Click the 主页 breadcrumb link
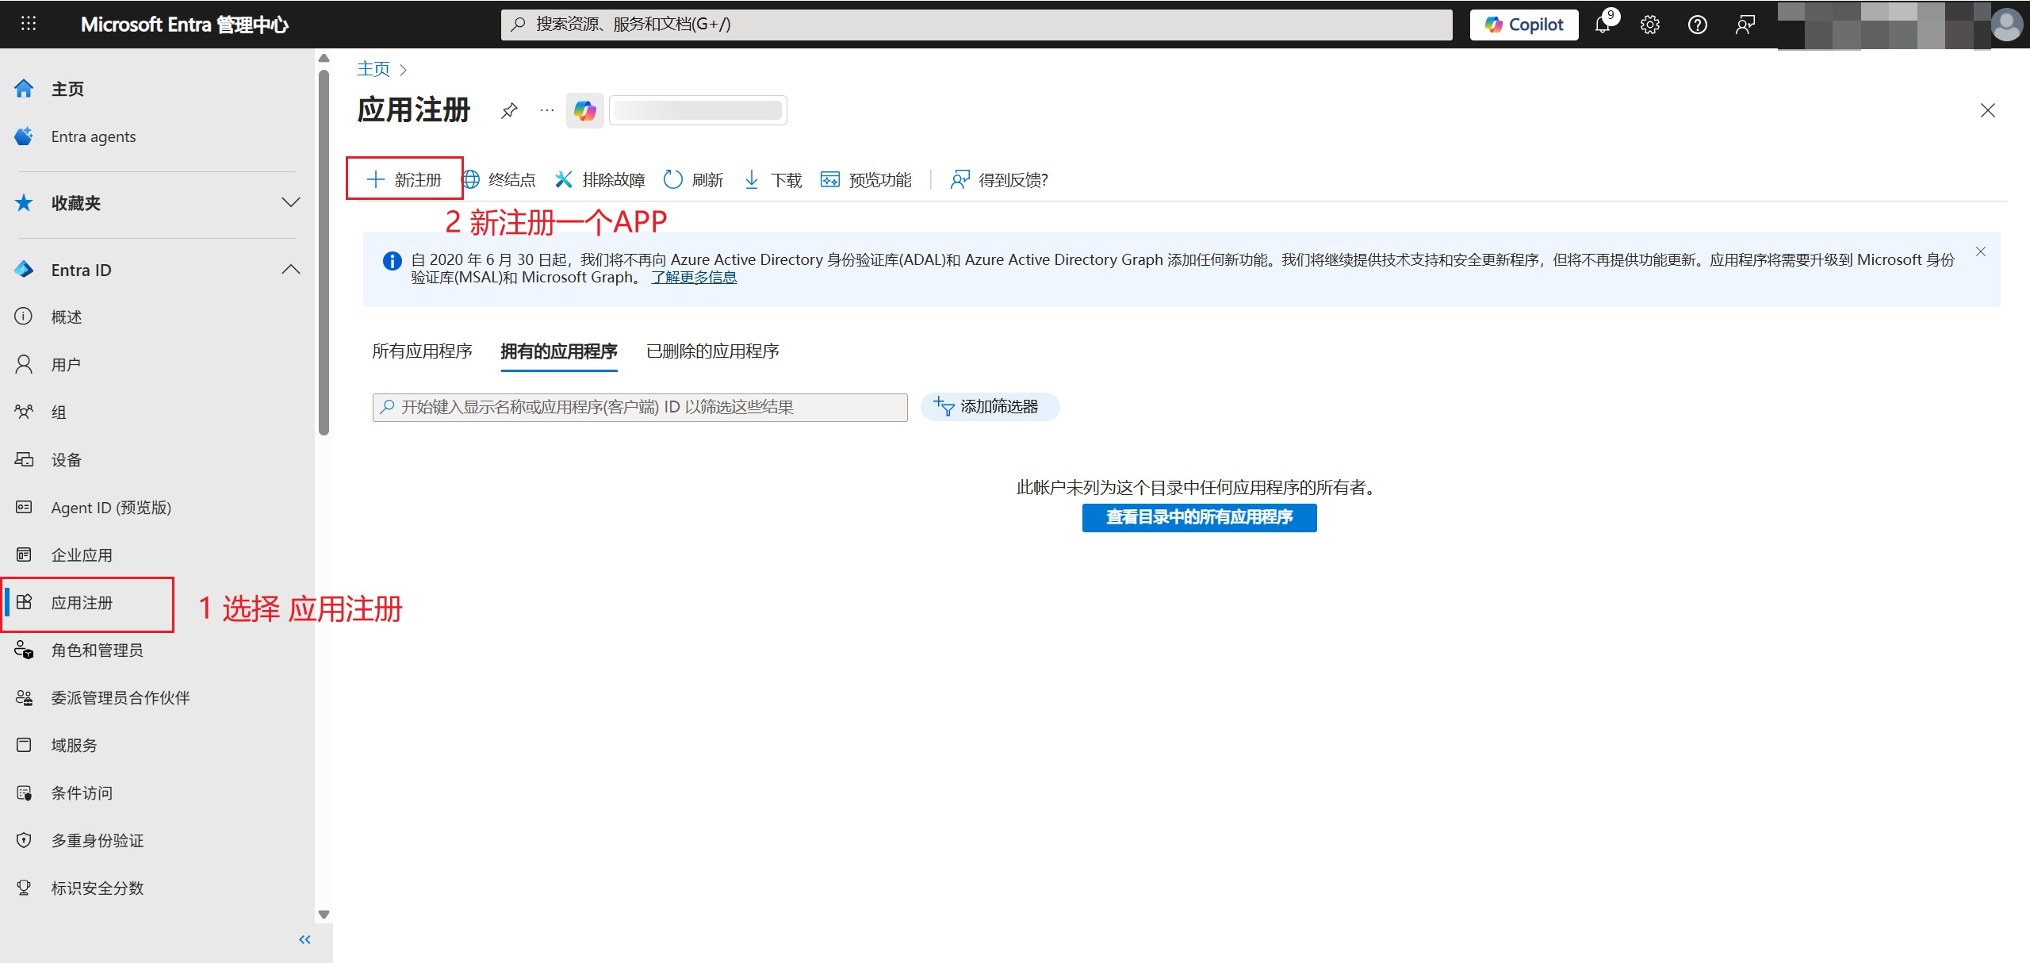2030x963 pixels. pos(373,69)
